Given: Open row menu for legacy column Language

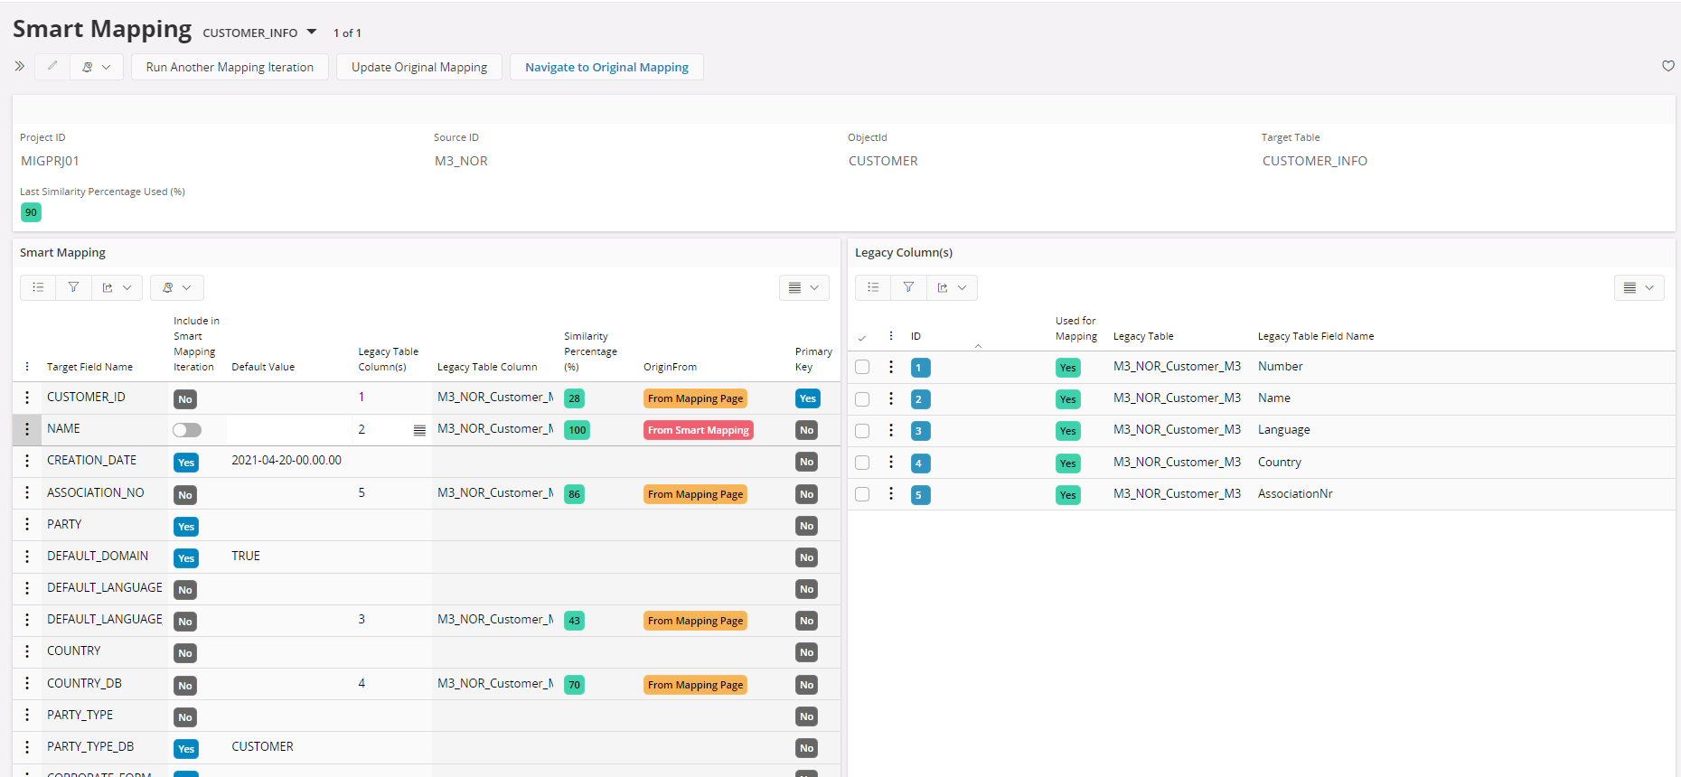Looking at the screenshot, I should pos(891,430).
